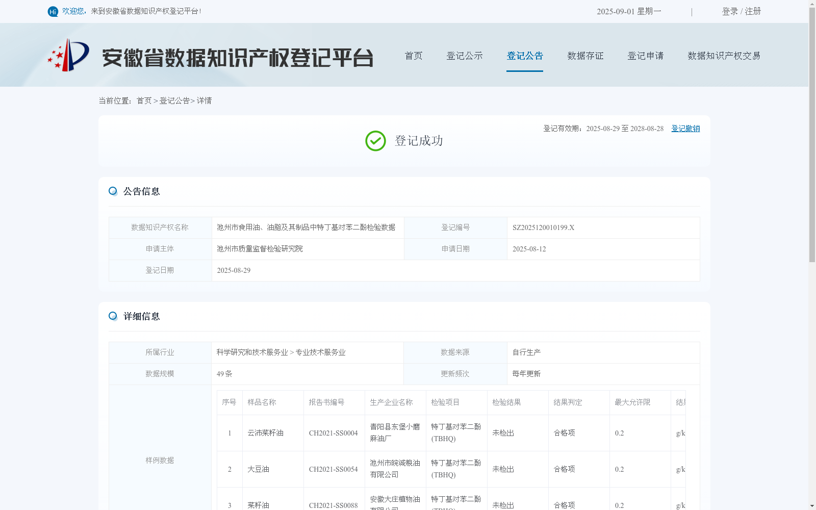Screen dimensions: 816x510
Task: Select the 登记公告 navigation tab
Action: coord(525,56)
